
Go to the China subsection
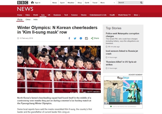click(x=28, y=19)
